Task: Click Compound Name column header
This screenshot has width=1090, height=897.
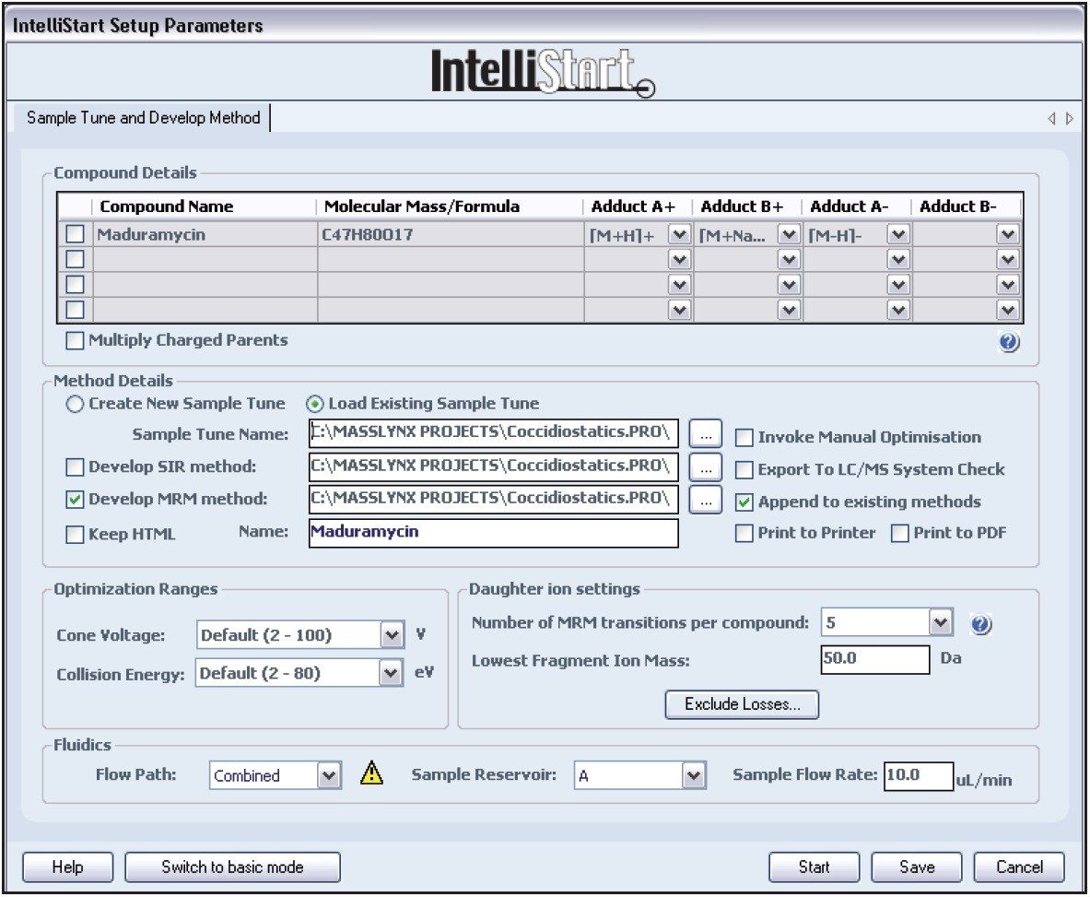Action: pyautogui.click(x=205, y=207)
